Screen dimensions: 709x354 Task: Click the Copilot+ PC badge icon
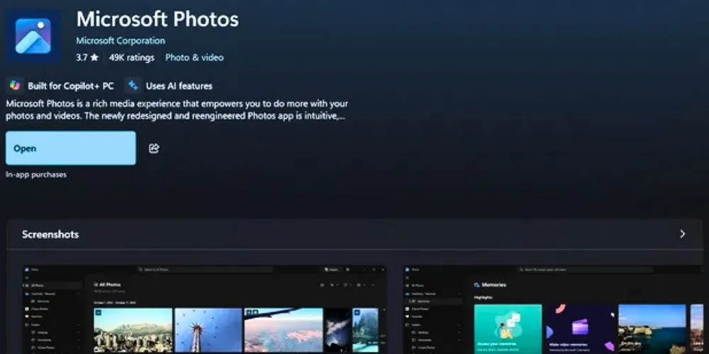tap(15, 86)
